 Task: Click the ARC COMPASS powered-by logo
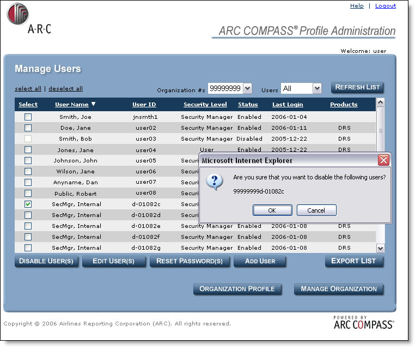tap(363, 322)
